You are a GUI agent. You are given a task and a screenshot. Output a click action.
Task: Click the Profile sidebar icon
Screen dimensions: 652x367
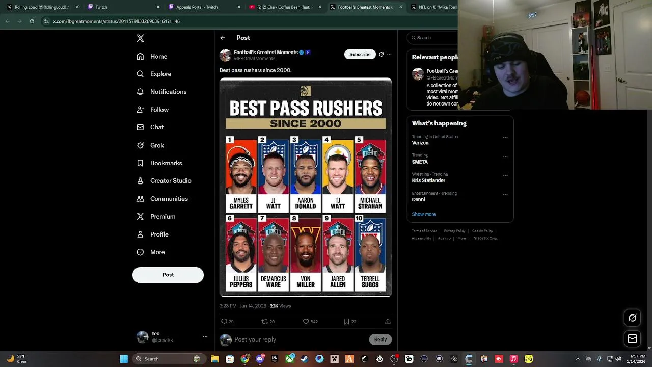pos(140,234)
